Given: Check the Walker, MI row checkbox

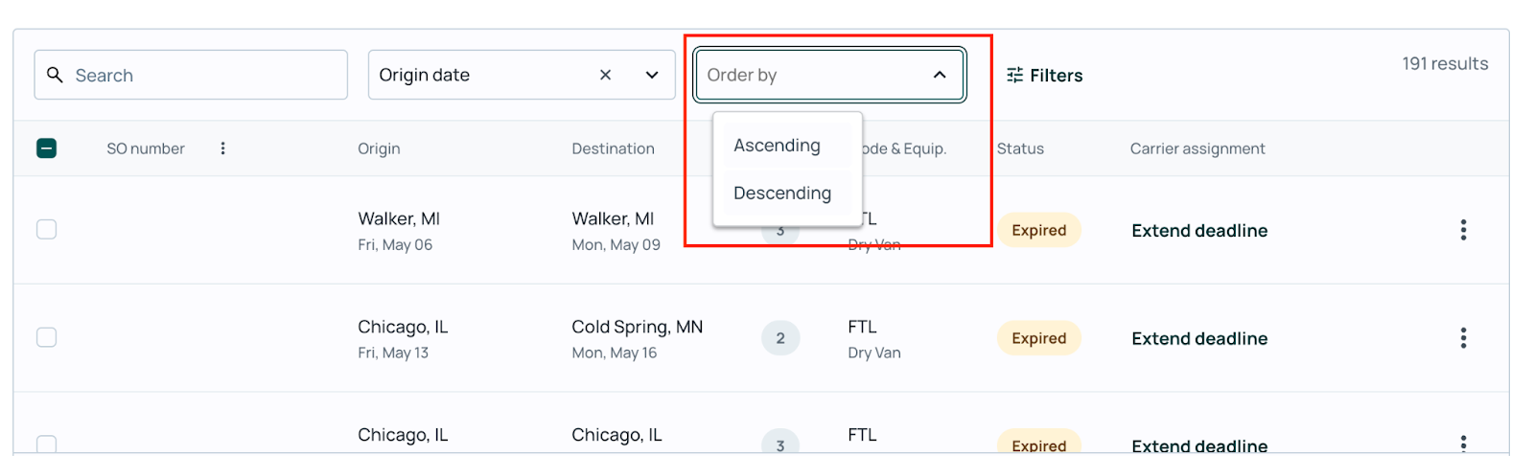Looking at the screenshot, I should tap(46, 229).
